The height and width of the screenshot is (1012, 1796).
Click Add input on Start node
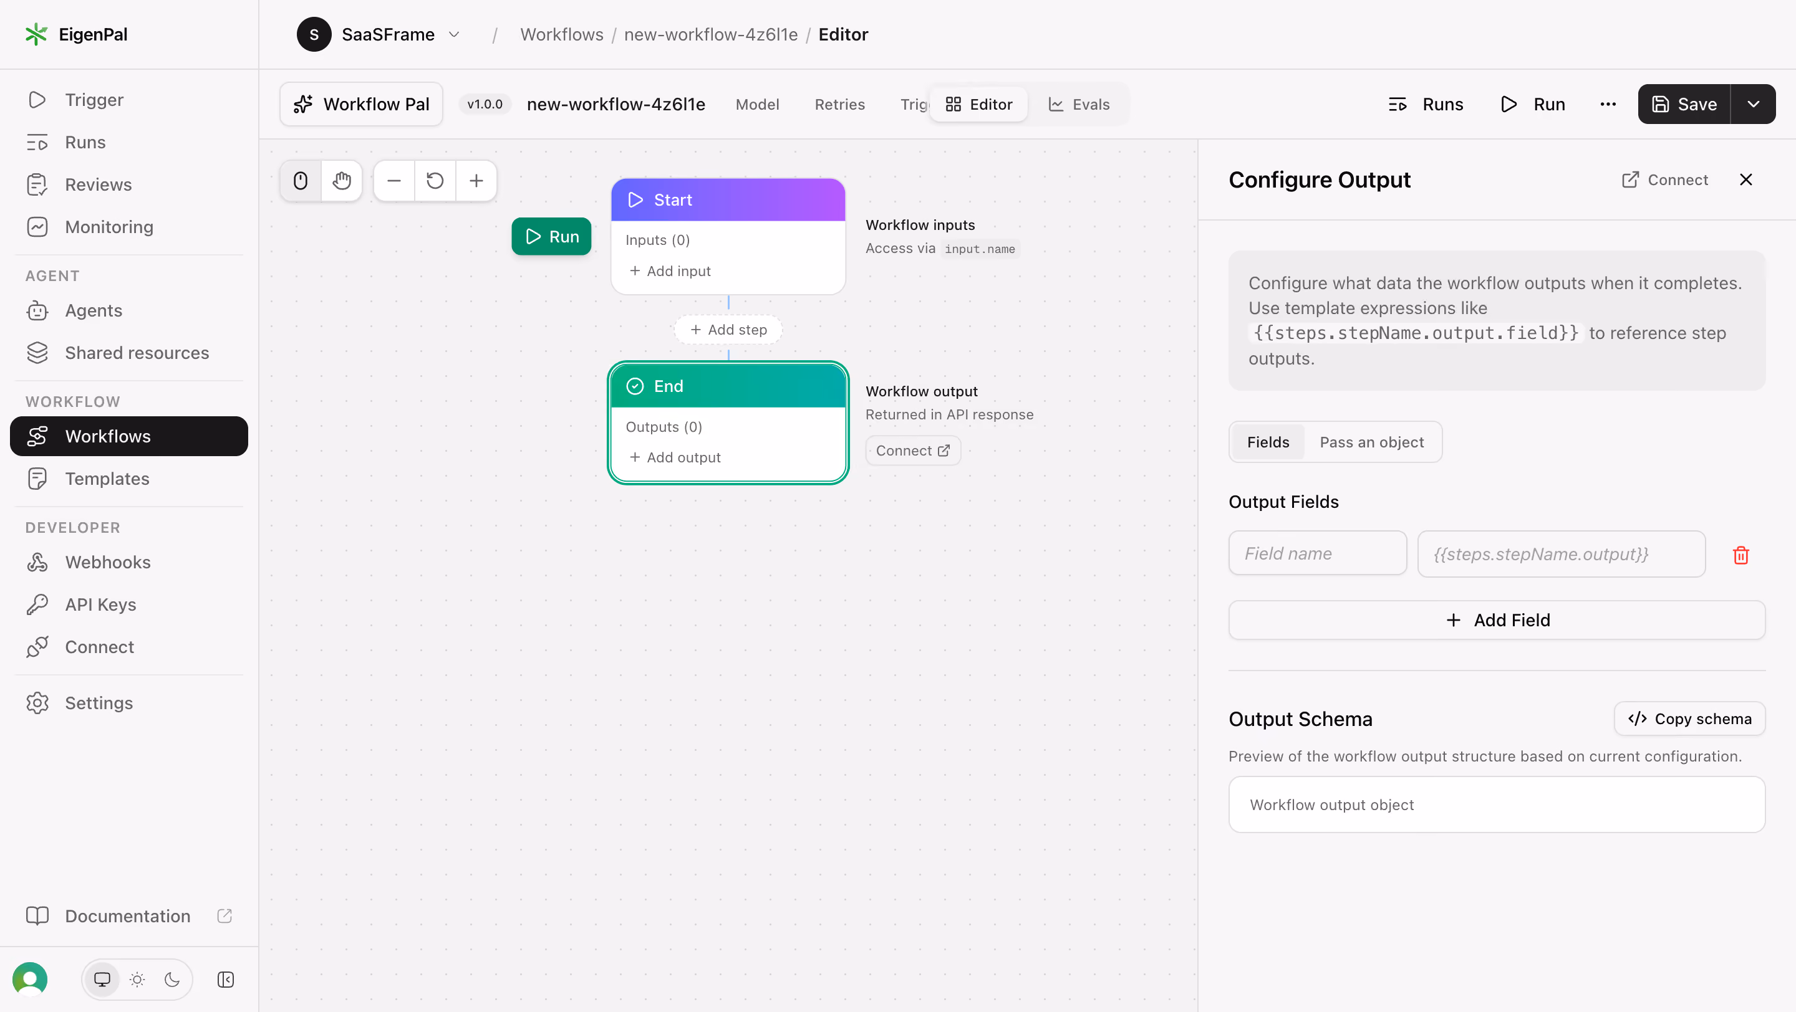click(x=670, y=270)
